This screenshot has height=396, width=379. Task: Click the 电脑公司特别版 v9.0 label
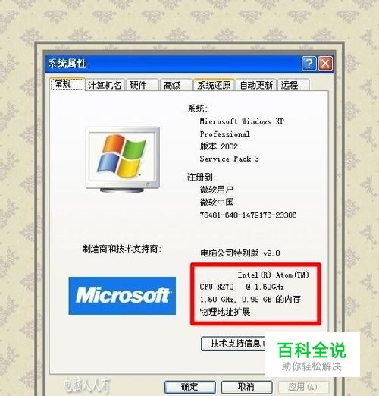[x=240, y=253]
